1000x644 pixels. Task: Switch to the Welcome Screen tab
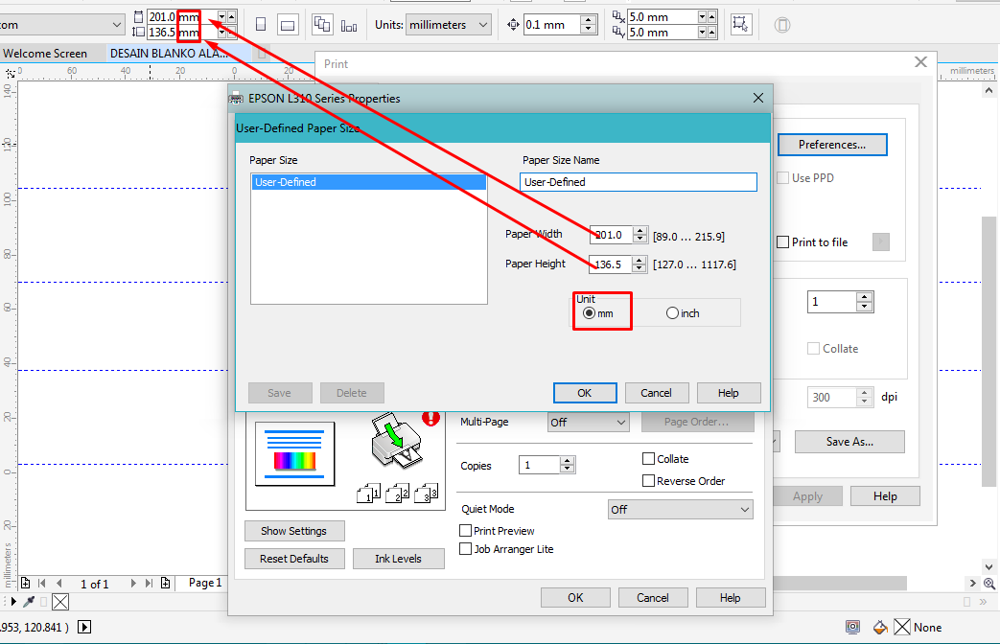pos(45,54)
